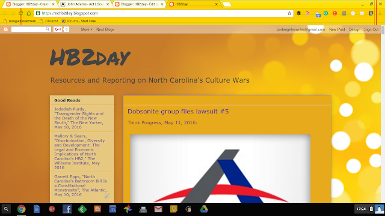Launch Feedly from the shelf
Viewport: 385px width, 216px height.
pos(82,209)
